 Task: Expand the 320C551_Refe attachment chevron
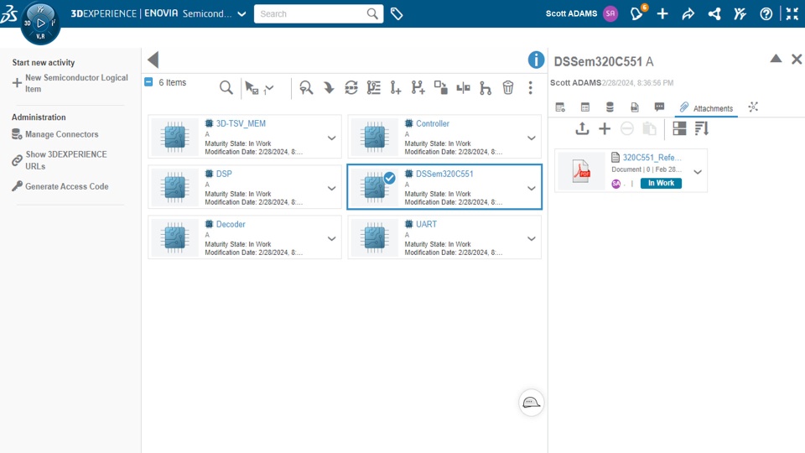(x=698, y=171)
